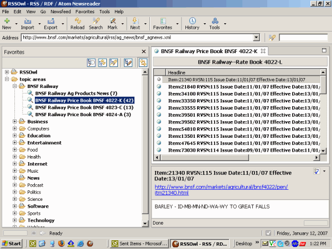Collapse the BNSF Railway folder
Screen dimensions: 332x249
click(14, 86)
